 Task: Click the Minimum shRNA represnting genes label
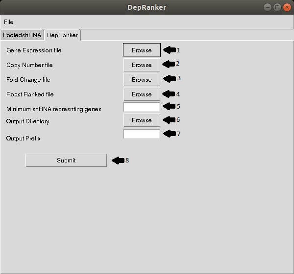click(54, 109)
